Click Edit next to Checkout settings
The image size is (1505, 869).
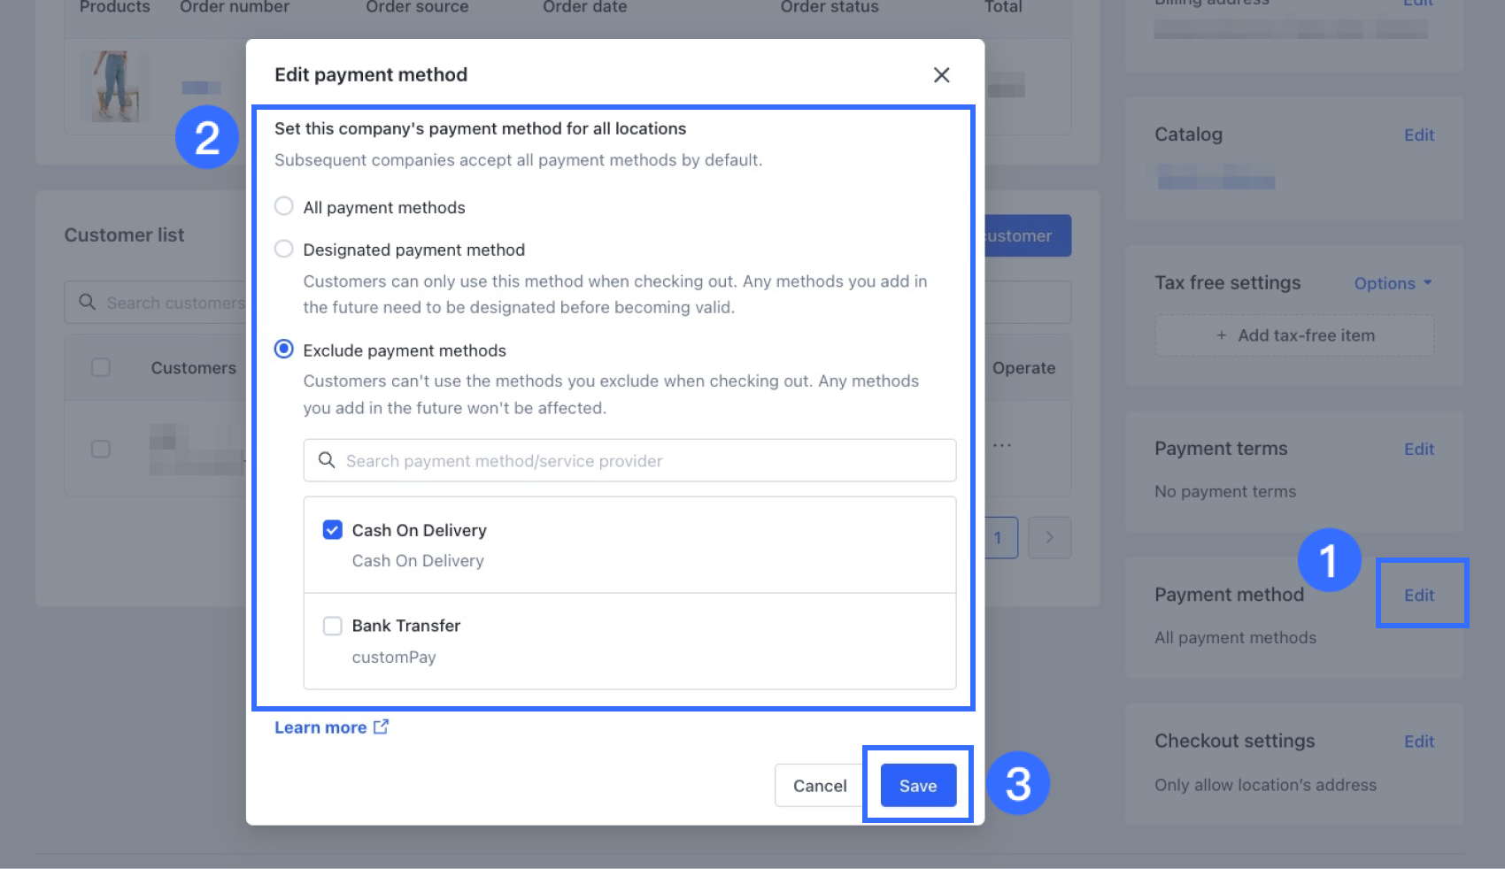[1418, 741]
